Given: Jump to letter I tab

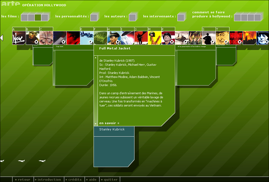Looking at the screenshot, I should [x=127, y=29].
